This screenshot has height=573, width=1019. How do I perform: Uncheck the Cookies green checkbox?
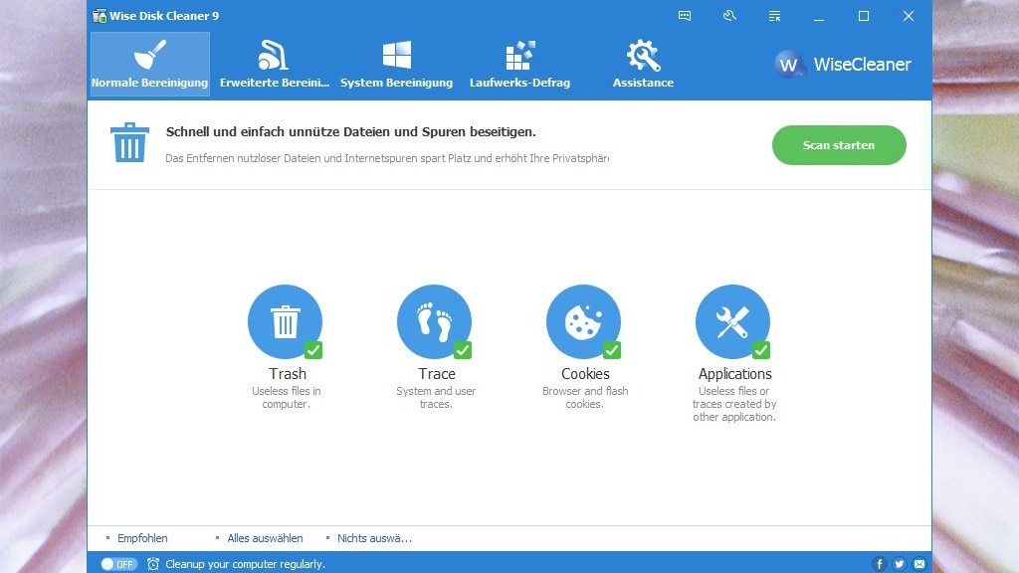[612, 350]
